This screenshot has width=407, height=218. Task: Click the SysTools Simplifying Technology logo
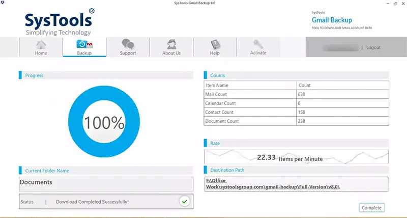pyautogui.click(x=60, y=22)
